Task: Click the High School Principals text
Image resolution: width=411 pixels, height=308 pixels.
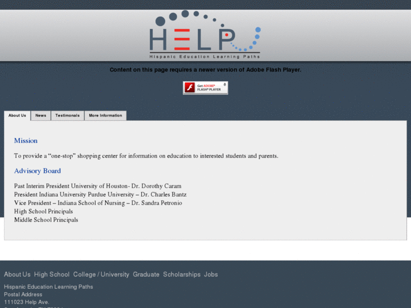Action: pyautogui.click(x=44, y=211)
